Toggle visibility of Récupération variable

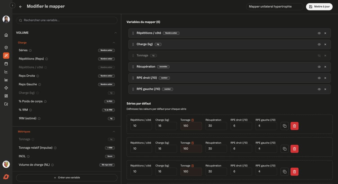pyautogui.click(x=319, y=67)
